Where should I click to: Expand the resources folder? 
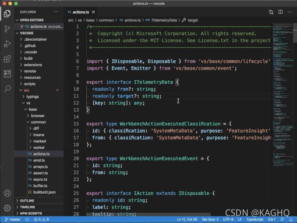click(39, 77)
